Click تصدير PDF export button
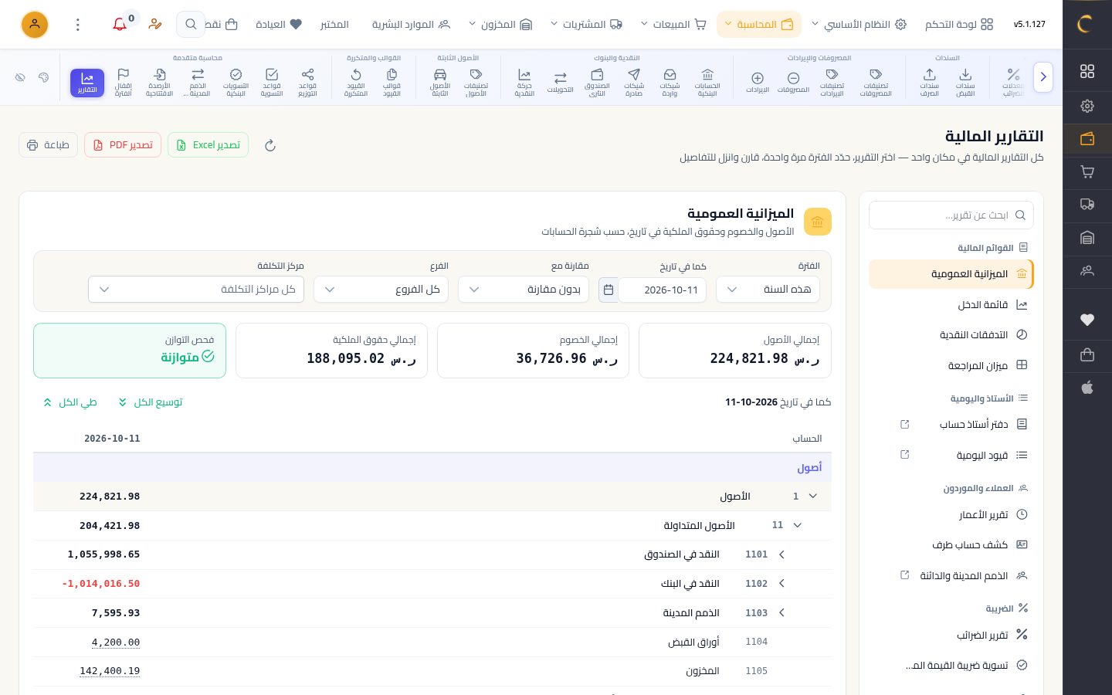This screenshot has width=1112, height=695. coord(123,145)
